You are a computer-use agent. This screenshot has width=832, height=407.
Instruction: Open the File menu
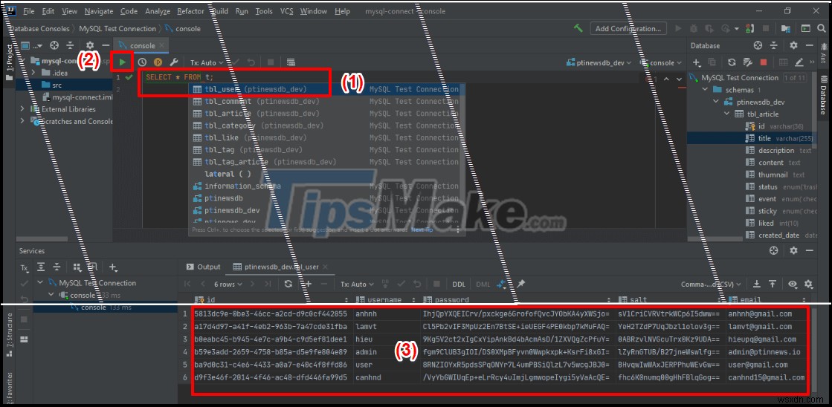(29, 11)
